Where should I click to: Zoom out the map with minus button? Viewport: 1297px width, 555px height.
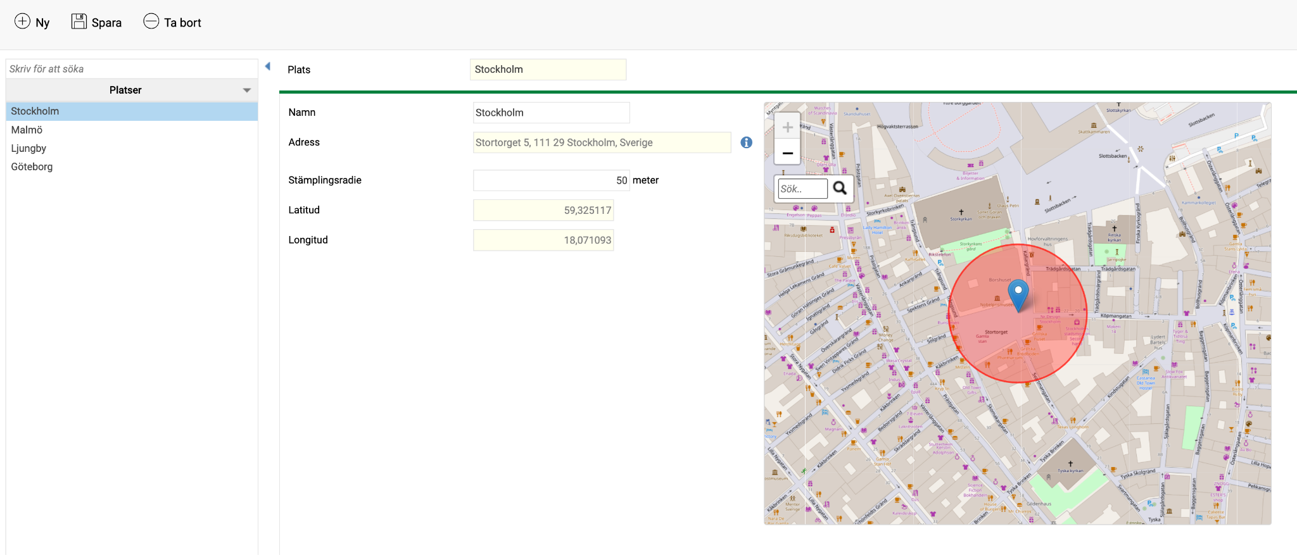point(787,153)
